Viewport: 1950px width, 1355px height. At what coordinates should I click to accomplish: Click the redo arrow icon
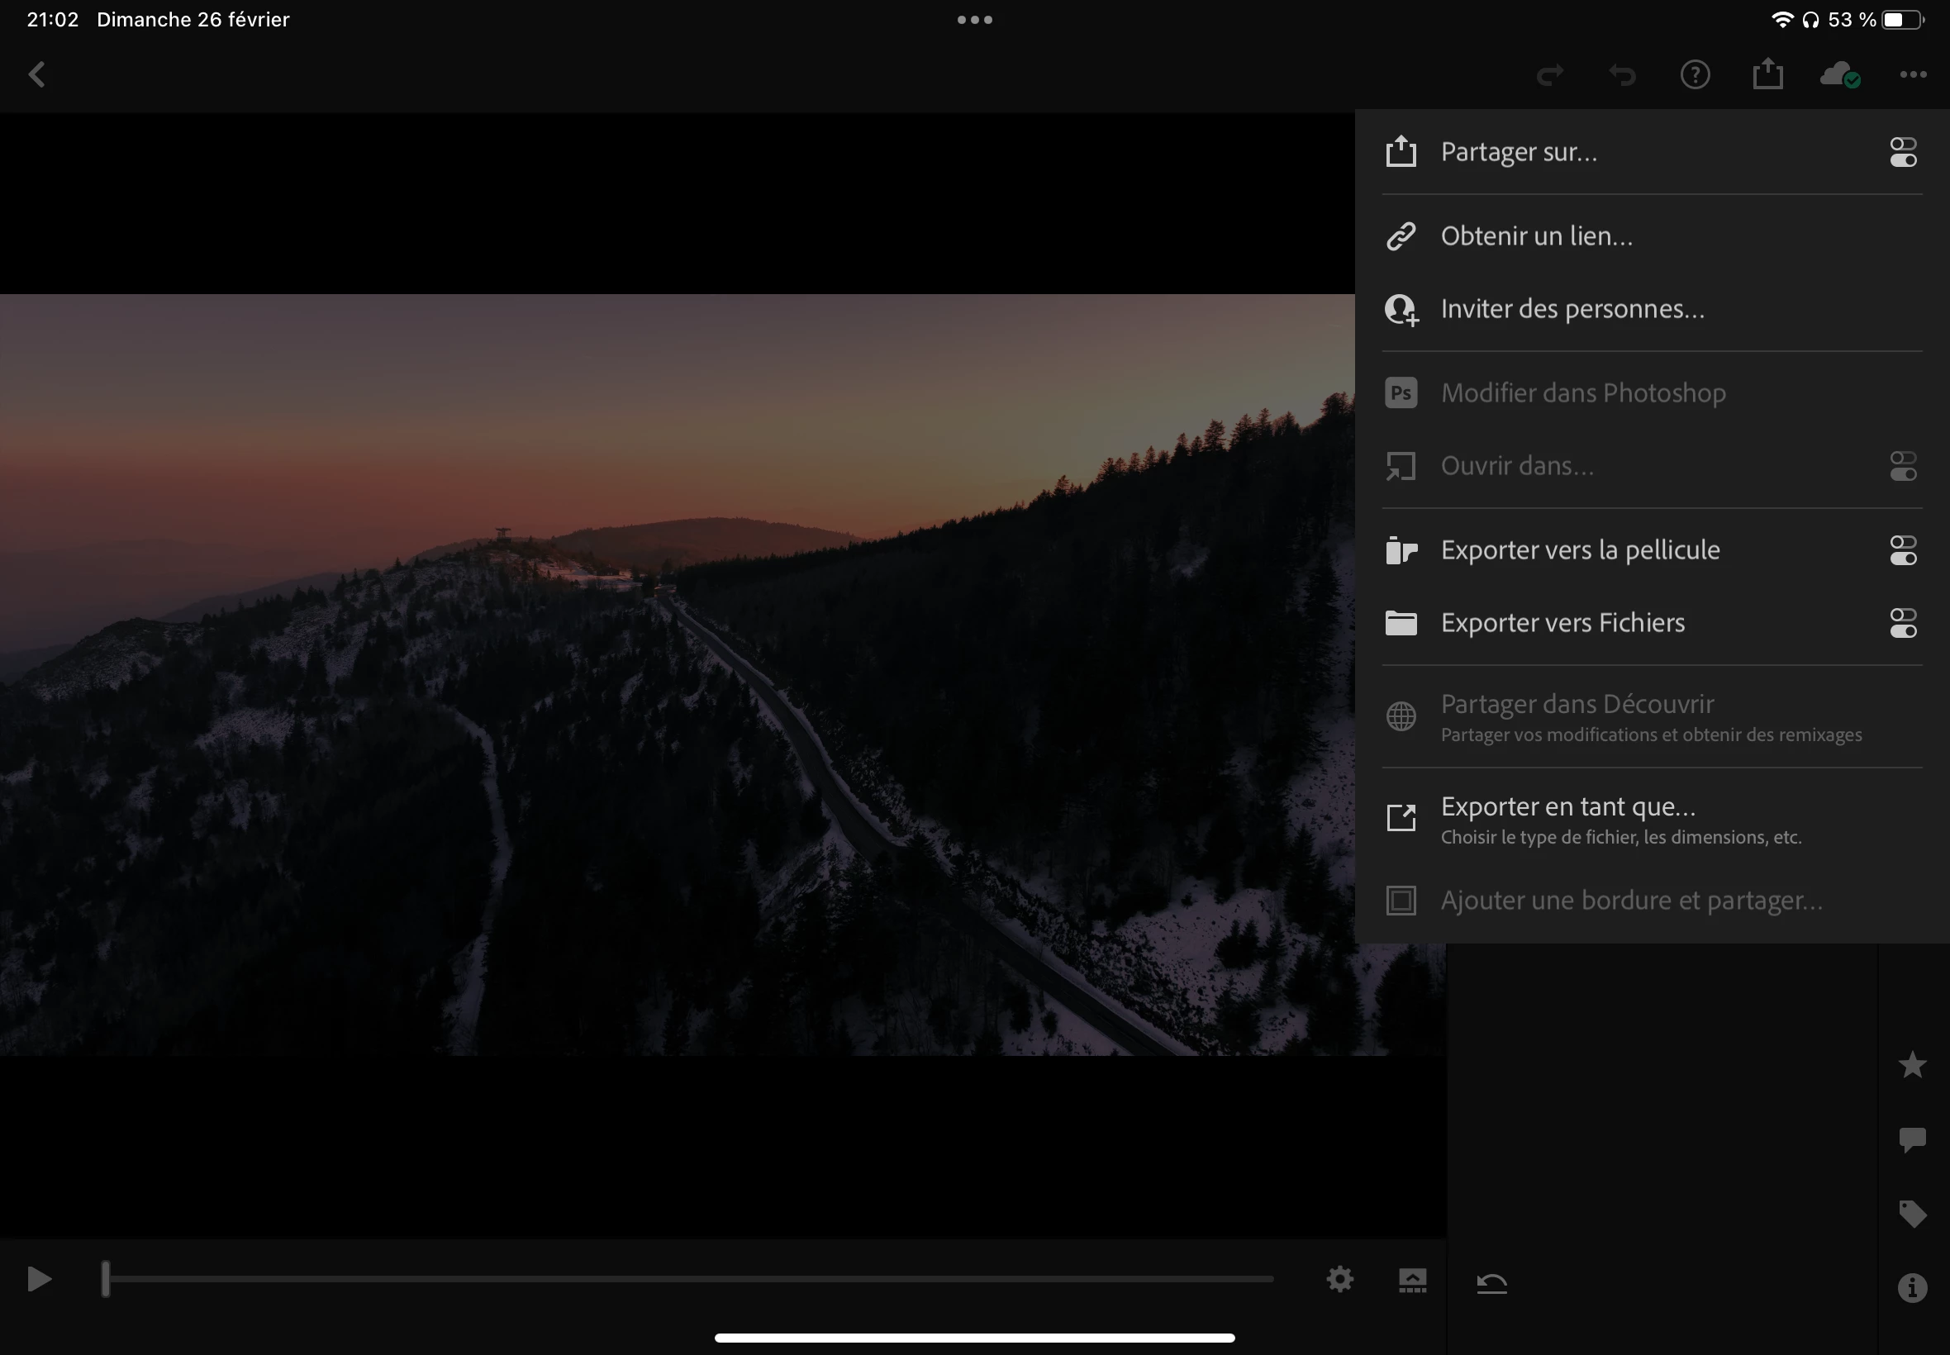tap(1549, 75)
